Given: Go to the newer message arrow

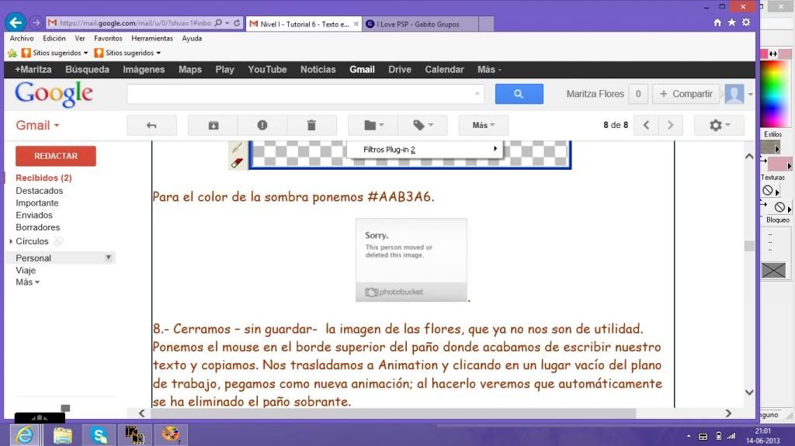Looking at the screenshot, I should [x=646, y=125].
